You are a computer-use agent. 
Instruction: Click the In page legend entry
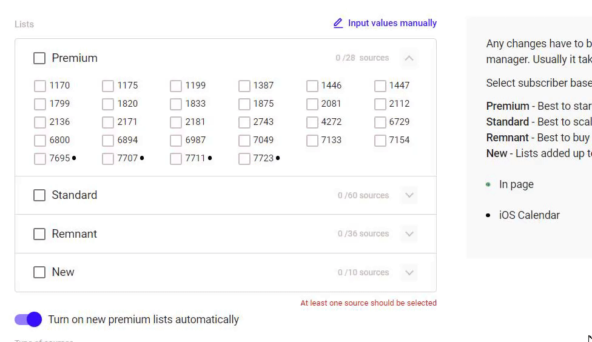[x=516, y=184]
